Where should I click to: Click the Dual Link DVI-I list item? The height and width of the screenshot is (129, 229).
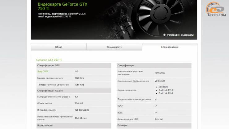[x=166, y=93]
